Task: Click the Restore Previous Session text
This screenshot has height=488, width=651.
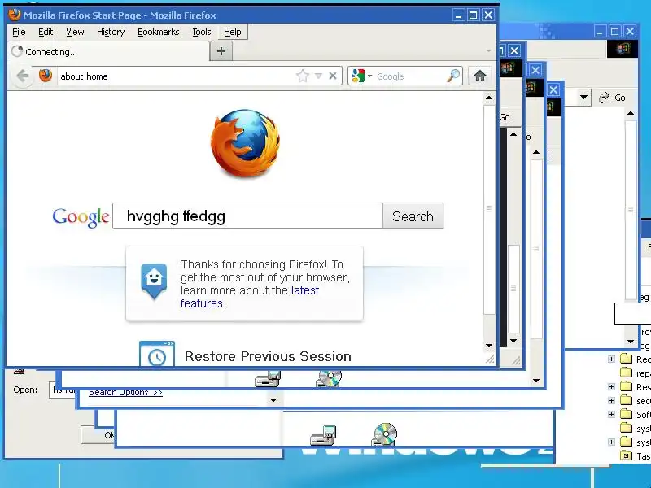Action: coord(268,356)
